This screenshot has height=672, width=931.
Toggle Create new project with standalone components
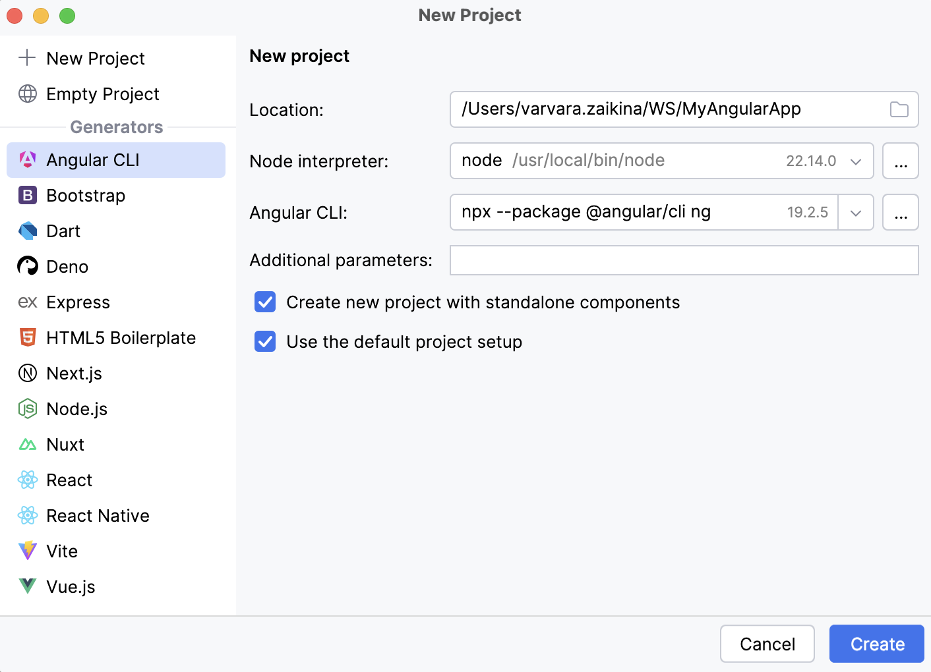pyautogui.click(x=264, y=302)
